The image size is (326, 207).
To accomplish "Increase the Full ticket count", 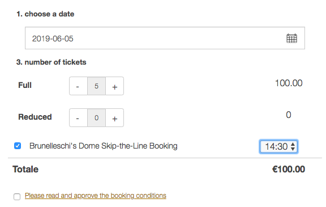I will 114,86.
